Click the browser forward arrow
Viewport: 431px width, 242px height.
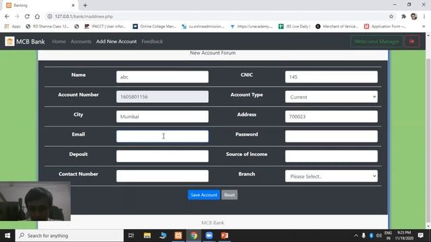(17, 16)
